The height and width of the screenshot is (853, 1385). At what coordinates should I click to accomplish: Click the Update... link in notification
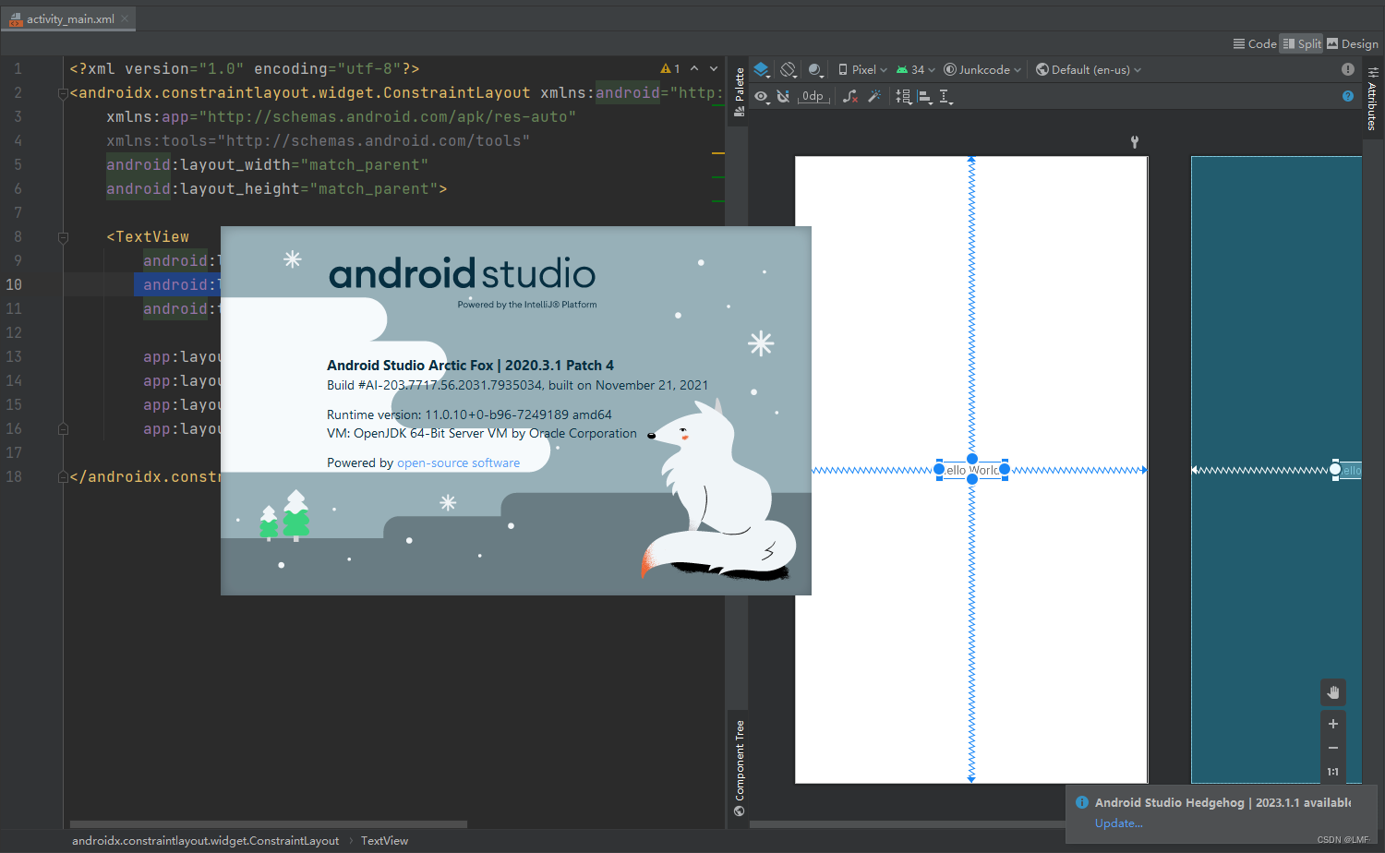(x=1119, y=823)
